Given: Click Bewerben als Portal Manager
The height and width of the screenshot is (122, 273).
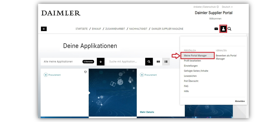Looking at the screenshot, I should tap(226, 57).
